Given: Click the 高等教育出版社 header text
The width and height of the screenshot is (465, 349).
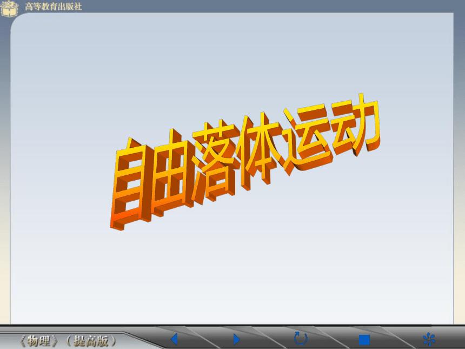Looking at the screenshot, I should pos(54,6).
